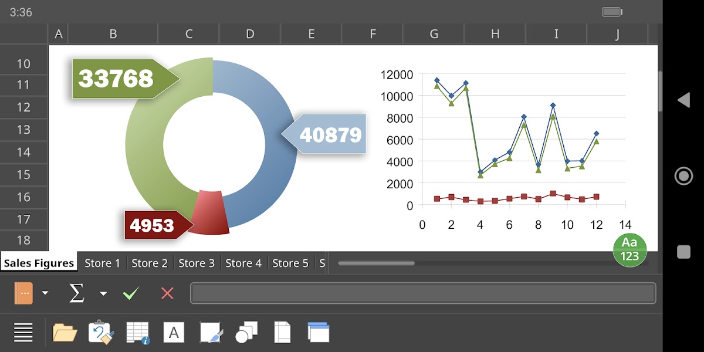This screenshot has width=704, height=352.
Task: Switch to the Store 4 sheet tab
Action: [243, 263]
